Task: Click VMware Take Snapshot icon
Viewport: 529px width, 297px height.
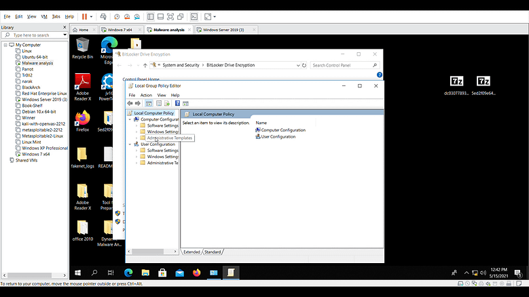Action: [x=117, y=16]
